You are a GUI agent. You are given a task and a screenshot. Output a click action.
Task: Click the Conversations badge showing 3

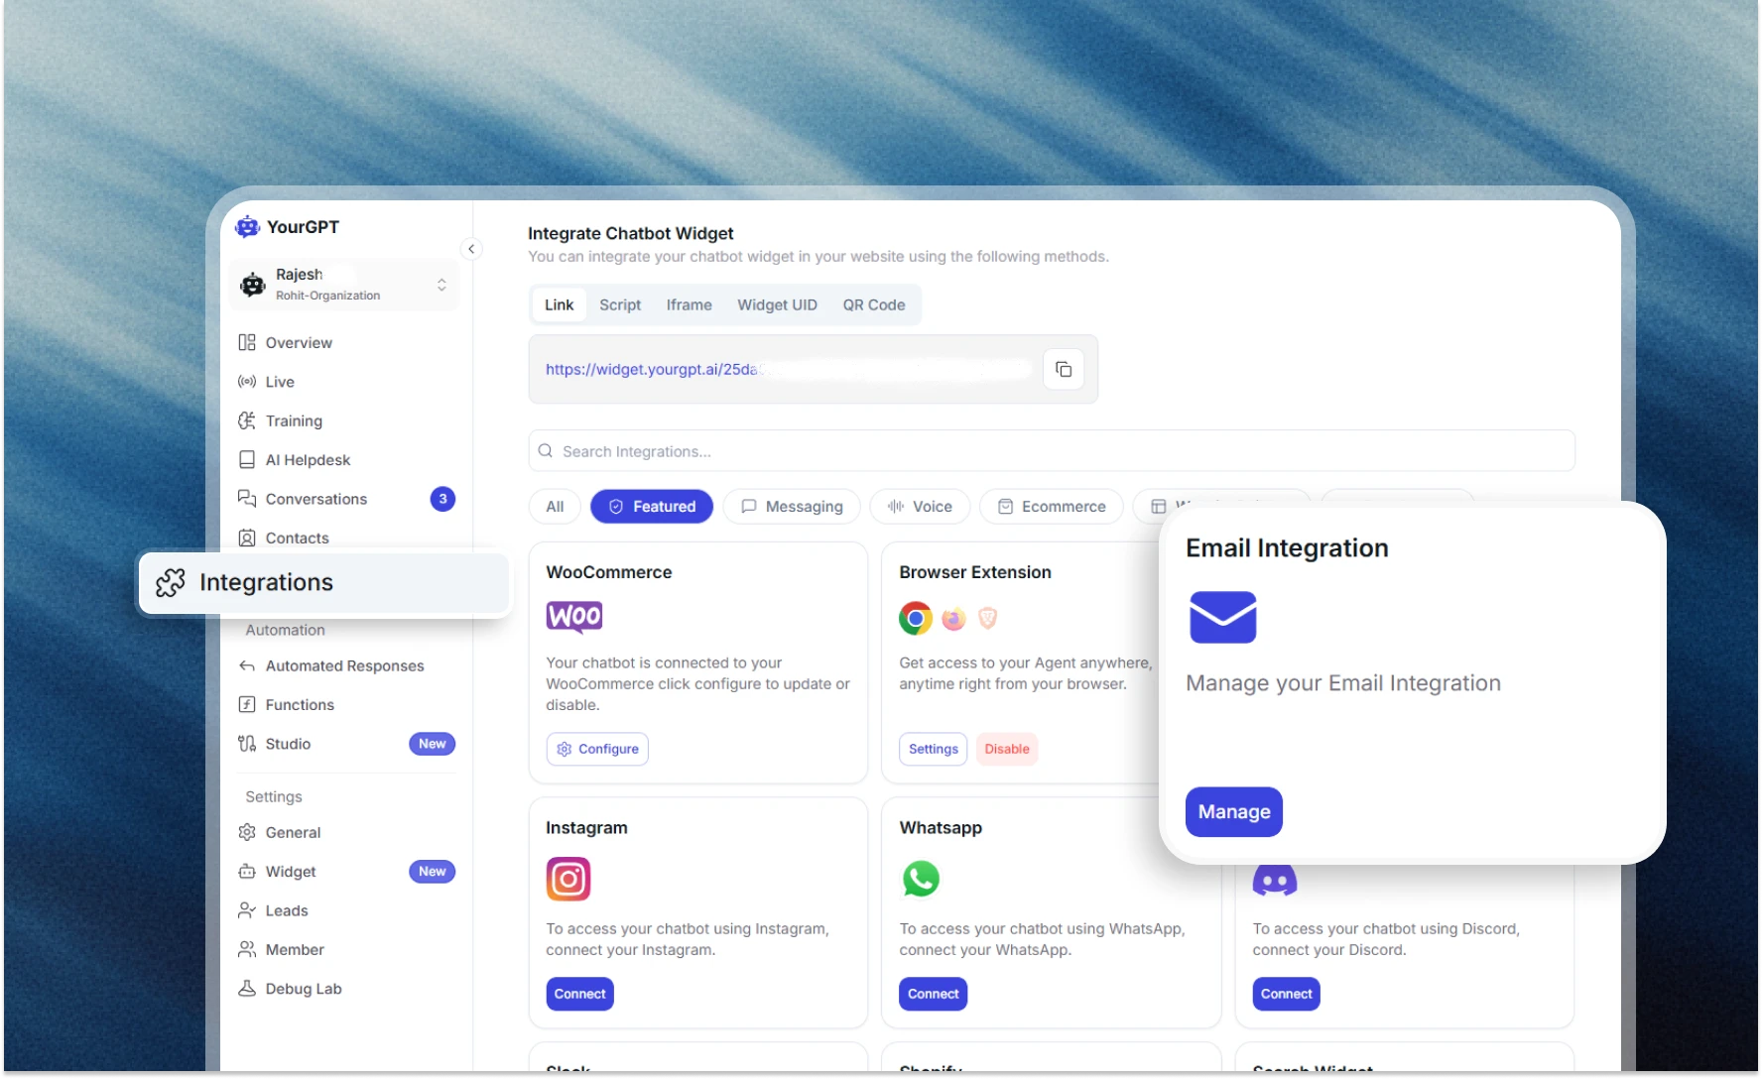pos(442,499)
